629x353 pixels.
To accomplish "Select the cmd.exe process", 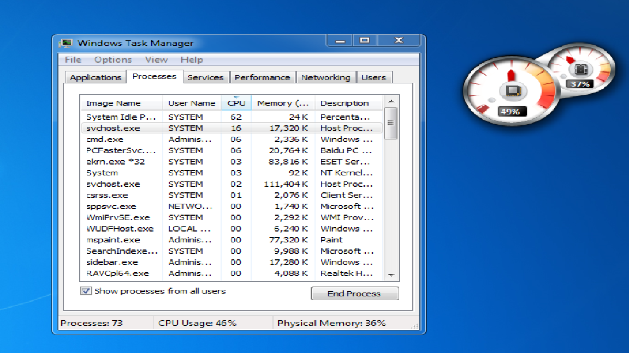I will pyautogui.click(x=232, y=139).
